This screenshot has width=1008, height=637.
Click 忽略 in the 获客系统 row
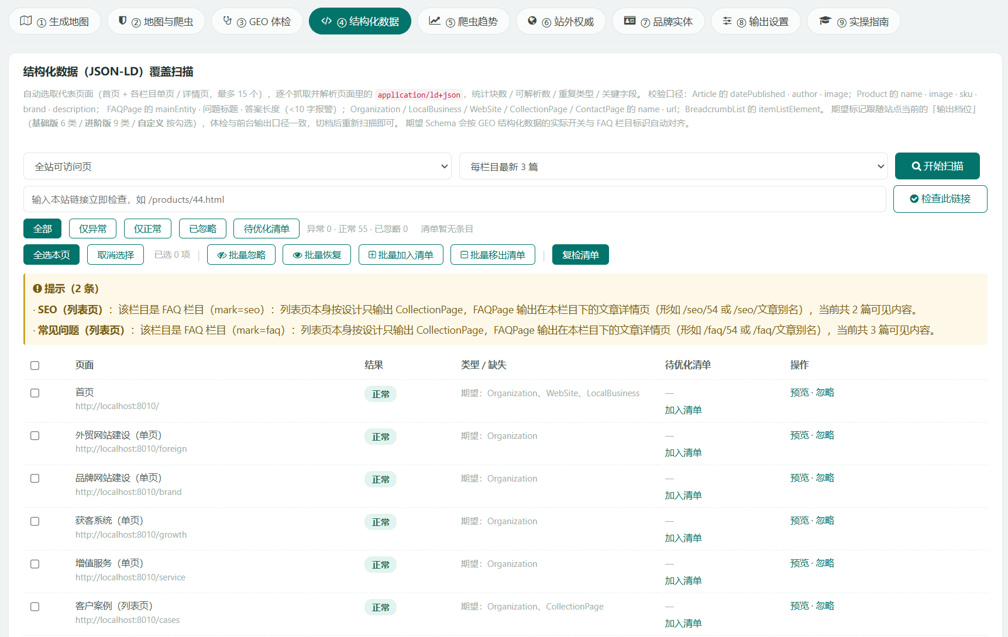pyautogui.click(x=825, y=520)
